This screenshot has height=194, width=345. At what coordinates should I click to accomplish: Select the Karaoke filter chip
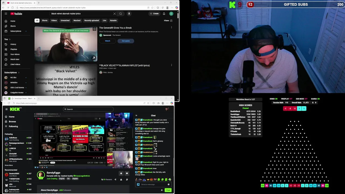click(113, 20)
